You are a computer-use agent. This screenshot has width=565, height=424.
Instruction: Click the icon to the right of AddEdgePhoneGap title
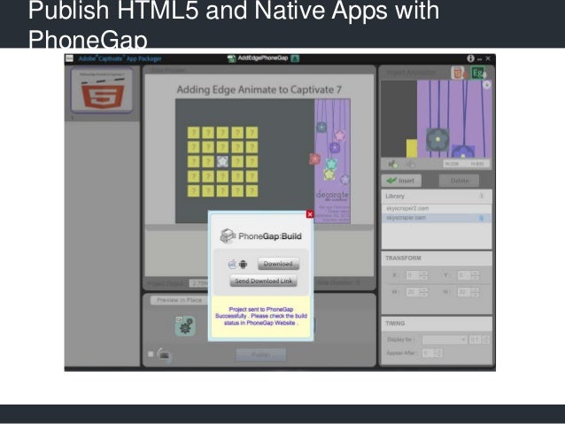(295, 58)
